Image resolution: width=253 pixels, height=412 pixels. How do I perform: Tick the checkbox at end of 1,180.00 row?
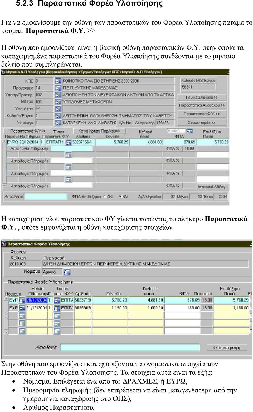[251, 308]
